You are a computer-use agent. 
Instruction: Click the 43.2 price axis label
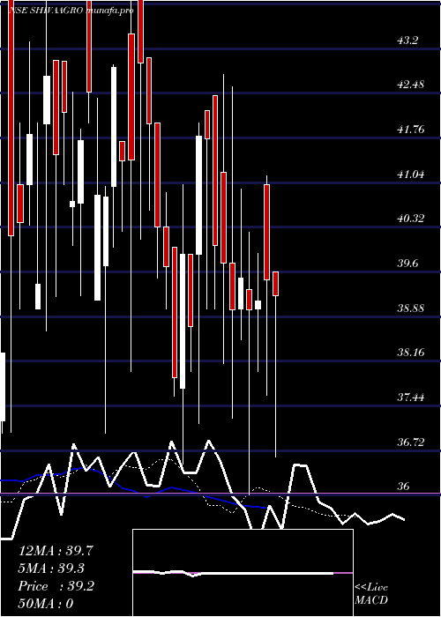[x=407, y=41]
